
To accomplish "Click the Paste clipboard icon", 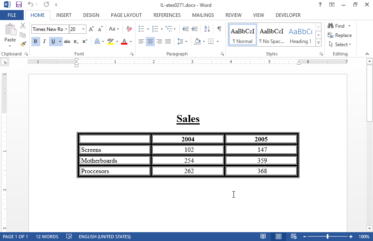I will click(10, 30).
